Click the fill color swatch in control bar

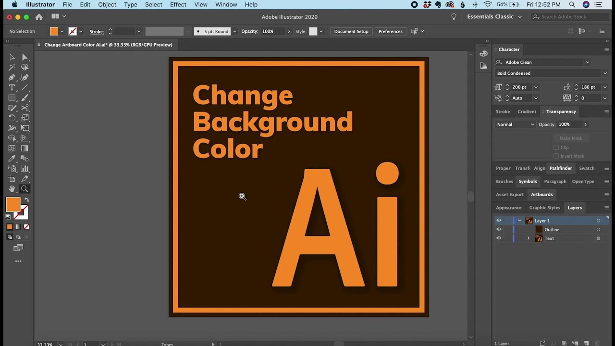tap(54, 31)
